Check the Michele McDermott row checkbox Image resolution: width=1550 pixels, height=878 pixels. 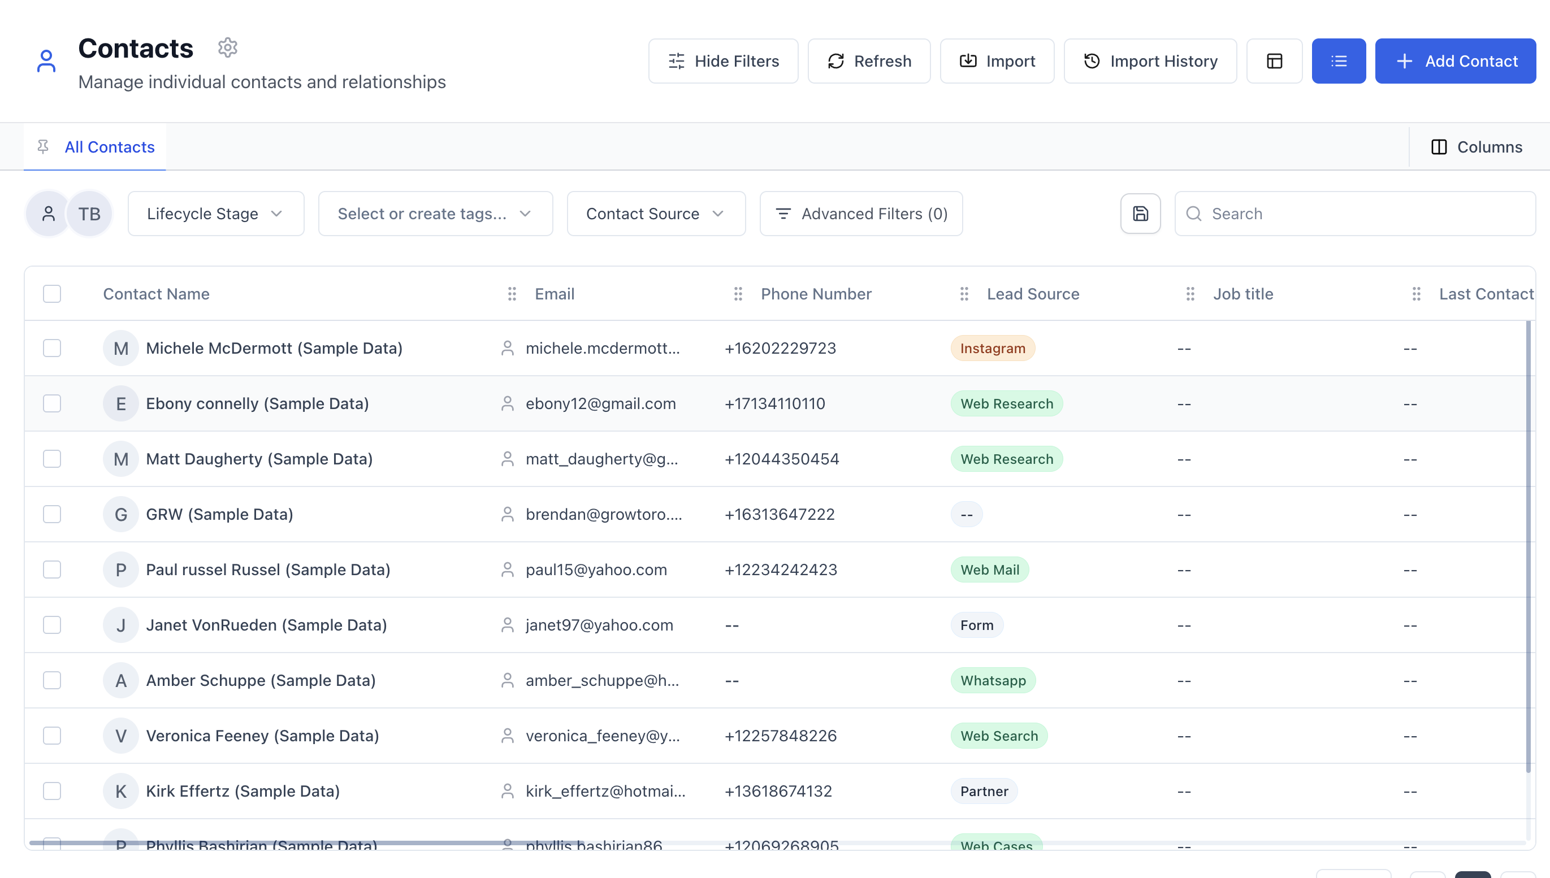tap(52, 348)
